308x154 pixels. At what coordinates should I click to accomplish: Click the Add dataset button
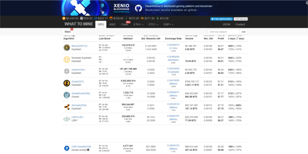(x=244, y=32)
